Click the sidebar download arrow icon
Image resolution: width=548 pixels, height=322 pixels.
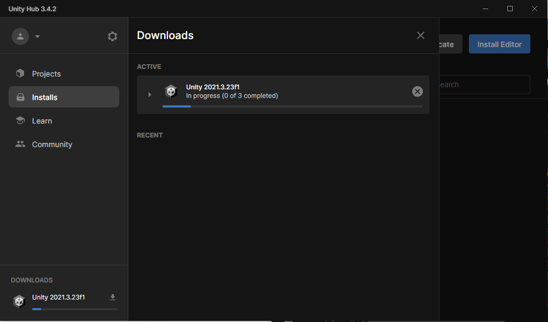click(x=112, y=297)
